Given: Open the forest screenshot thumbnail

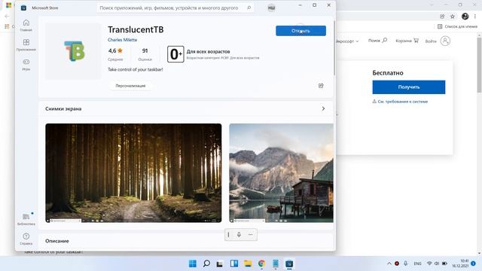Looking at the screenshot, I should [x=133, y=173].
